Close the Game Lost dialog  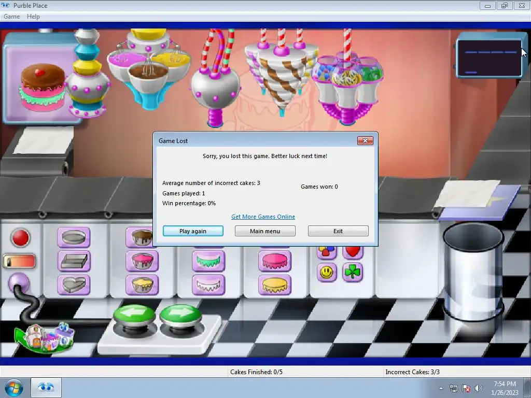coord(365,141)
